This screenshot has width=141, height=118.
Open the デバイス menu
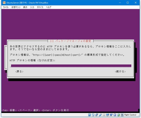[40, 7]
